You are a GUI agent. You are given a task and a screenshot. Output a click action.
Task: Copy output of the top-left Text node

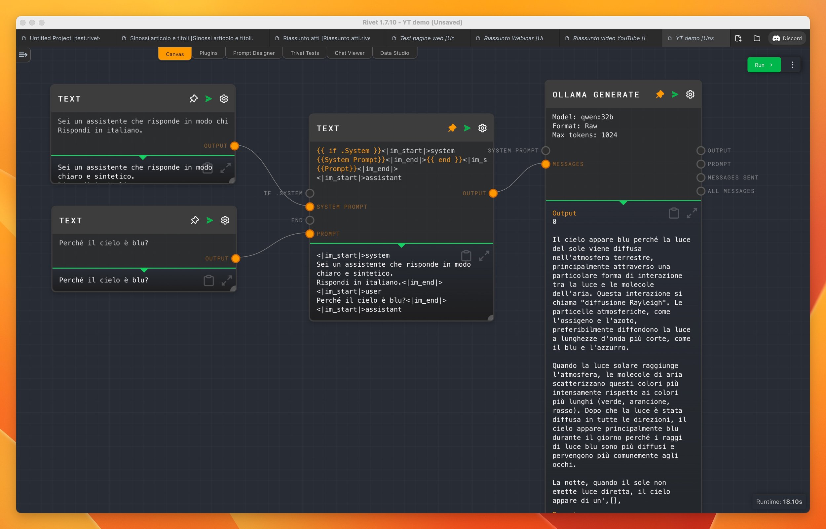click(207, 168)
